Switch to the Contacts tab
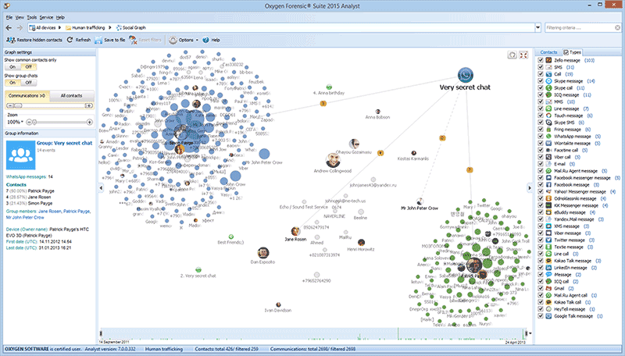 548,52
